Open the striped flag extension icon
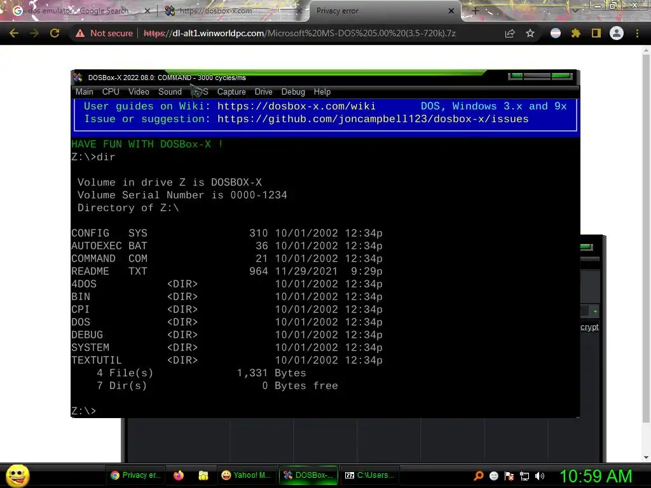Image resolution: width=651 pixels, height=488 pixels. [556, 33]
